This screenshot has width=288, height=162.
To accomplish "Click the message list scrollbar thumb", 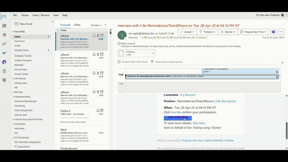I will (111, 33).
